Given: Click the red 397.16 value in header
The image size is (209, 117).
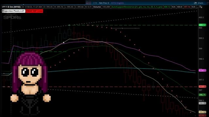Looking at the screenshot, I should 187,7.
